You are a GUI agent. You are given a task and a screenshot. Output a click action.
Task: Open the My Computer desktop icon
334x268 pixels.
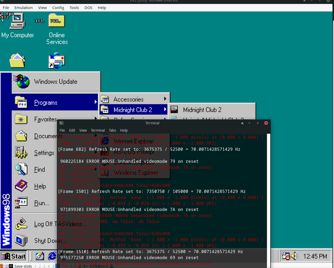[x=17, y=21]
